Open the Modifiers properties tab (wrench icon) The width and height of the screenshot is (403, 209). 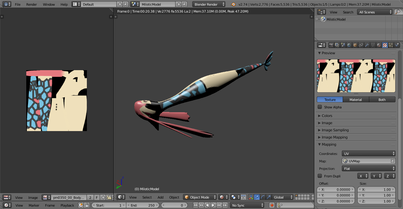pos(367,45)
